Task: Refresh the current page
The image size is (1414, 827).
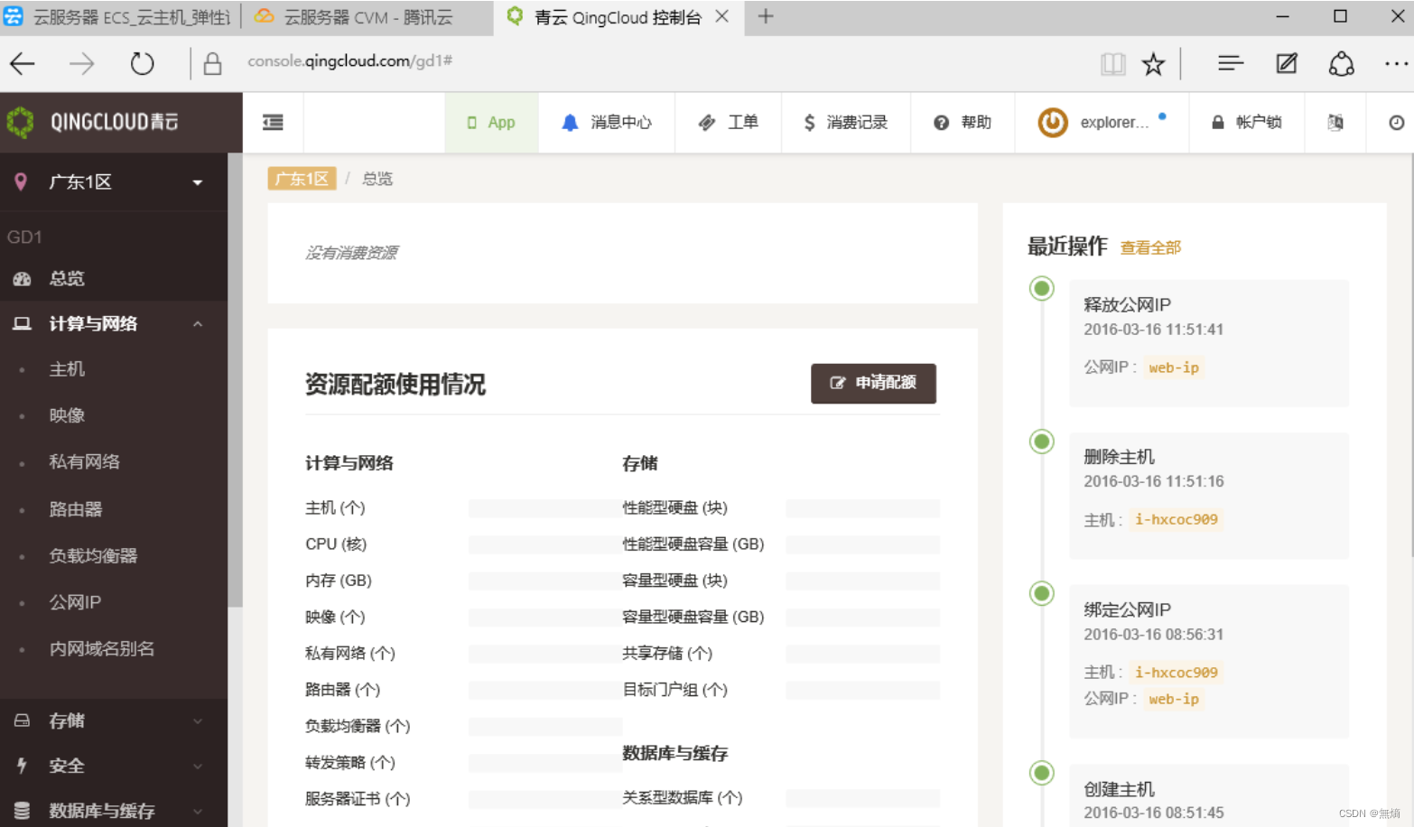Action: point(143,63)
